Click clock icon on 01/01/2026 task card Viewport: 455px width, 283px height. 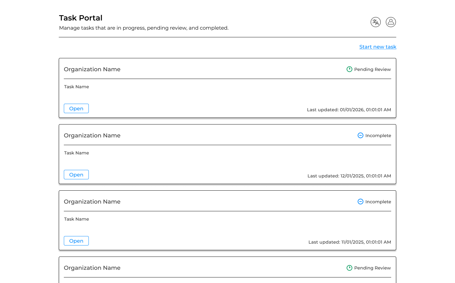[349, 69]
